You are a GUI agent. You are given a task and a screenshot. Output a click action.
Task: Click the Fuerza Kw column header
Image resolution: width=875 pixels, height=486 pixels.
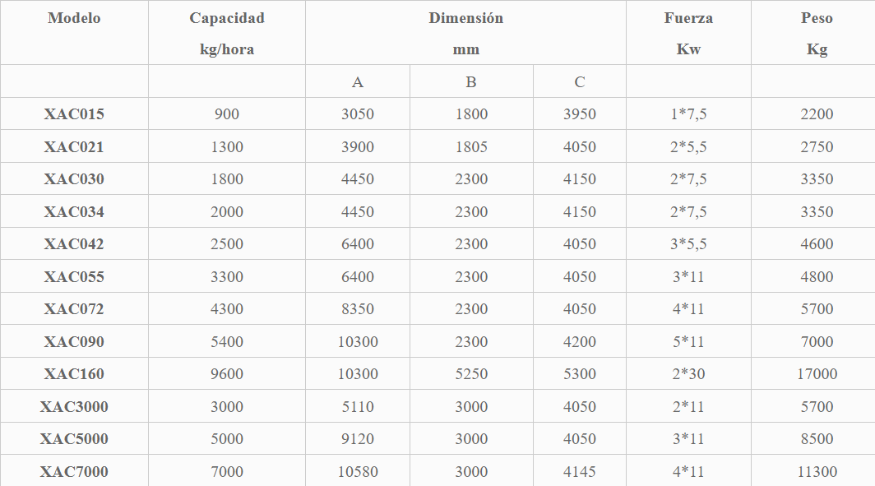click(x=688, y=34)
